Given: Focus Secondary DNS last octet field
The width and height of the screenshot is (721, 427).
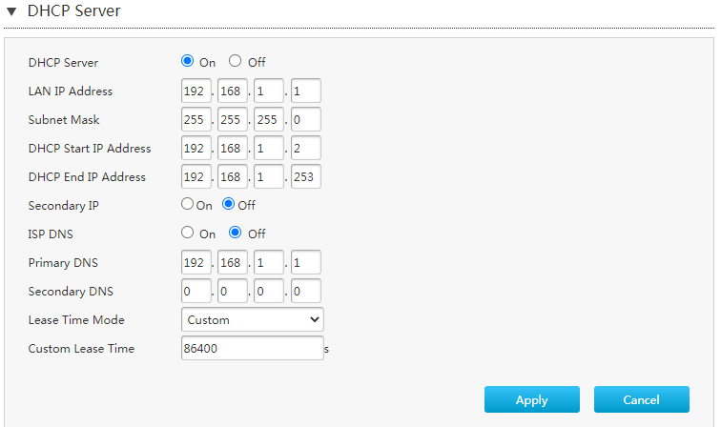Looking at the screenshot, I should (x=306, y=291).
